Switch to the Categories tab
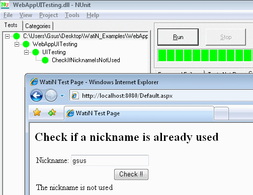 (38, 26)
